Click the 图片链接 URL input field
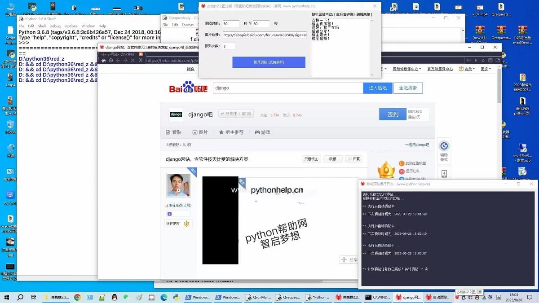Image resolution: width=539 pixels, height=303 pixels. [x=265, y=35]
